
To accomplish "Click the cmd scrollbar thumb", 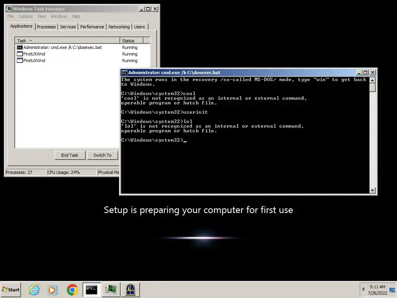I will click(x=372, y=87).
